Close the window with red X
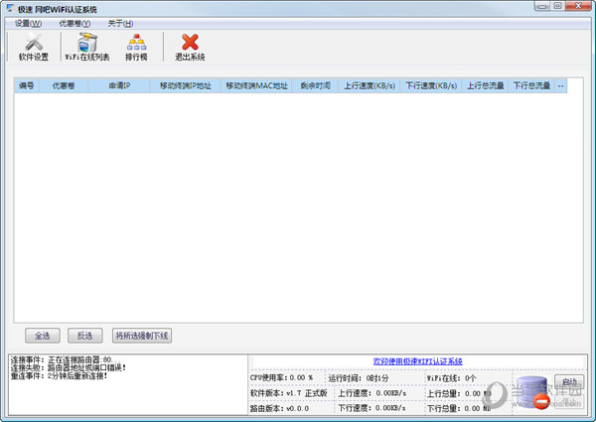596x422 pixels. click(x=578, y=6)
